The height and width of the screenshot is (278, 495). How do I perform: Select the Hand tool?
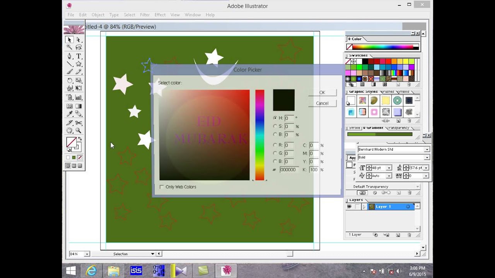pos(69,131)
